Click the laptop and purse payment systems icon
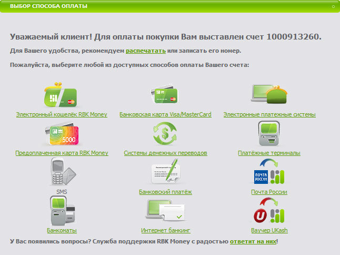The height and width of the screenshot is (255, 340). (x=269, y=94)
